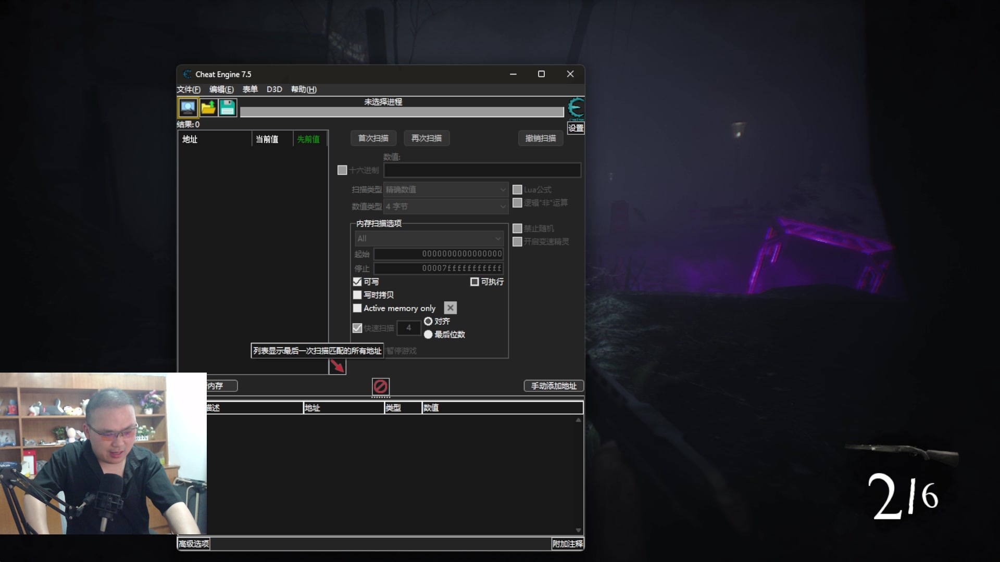The image size is (1000, 562).
Task: Click the 地址 column header in address table
Action: [344, 408]
